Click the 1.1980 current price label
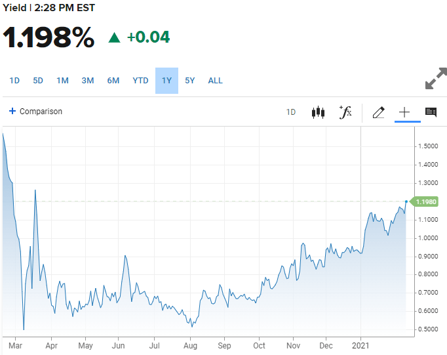Screen dimensions: 447x355 (424, 201)
